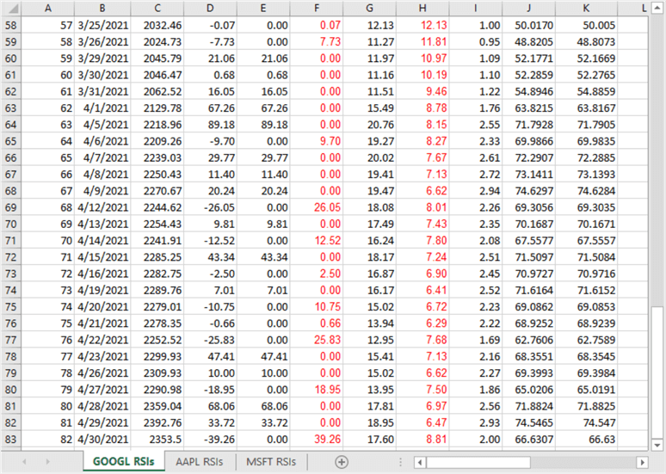The height and width of the screenshot is (474, 666).
Task: Click date cell 4/14/2021
Action: [x=102, y=240]
